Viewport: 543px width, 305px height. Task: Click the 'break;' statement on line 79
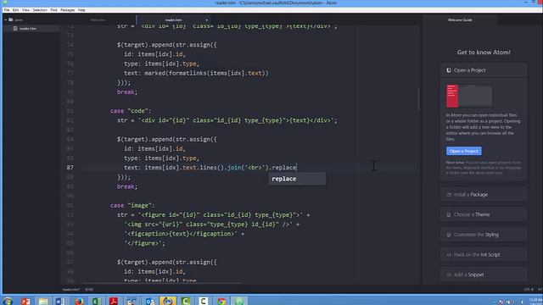pos(127,92)
